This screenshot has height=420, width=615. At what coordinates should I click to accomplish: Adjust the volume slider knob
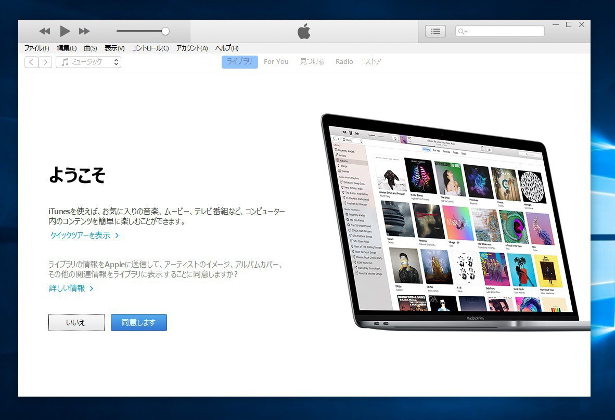pos(165,31)
